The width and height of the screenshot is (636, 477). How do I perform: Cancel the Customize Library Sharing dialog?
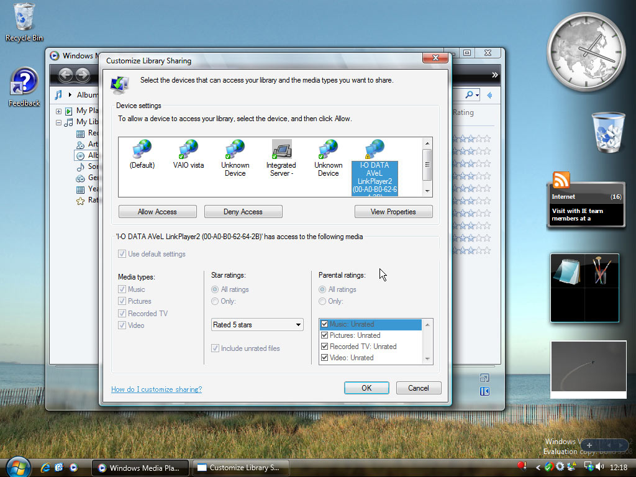tap(419, 388)
